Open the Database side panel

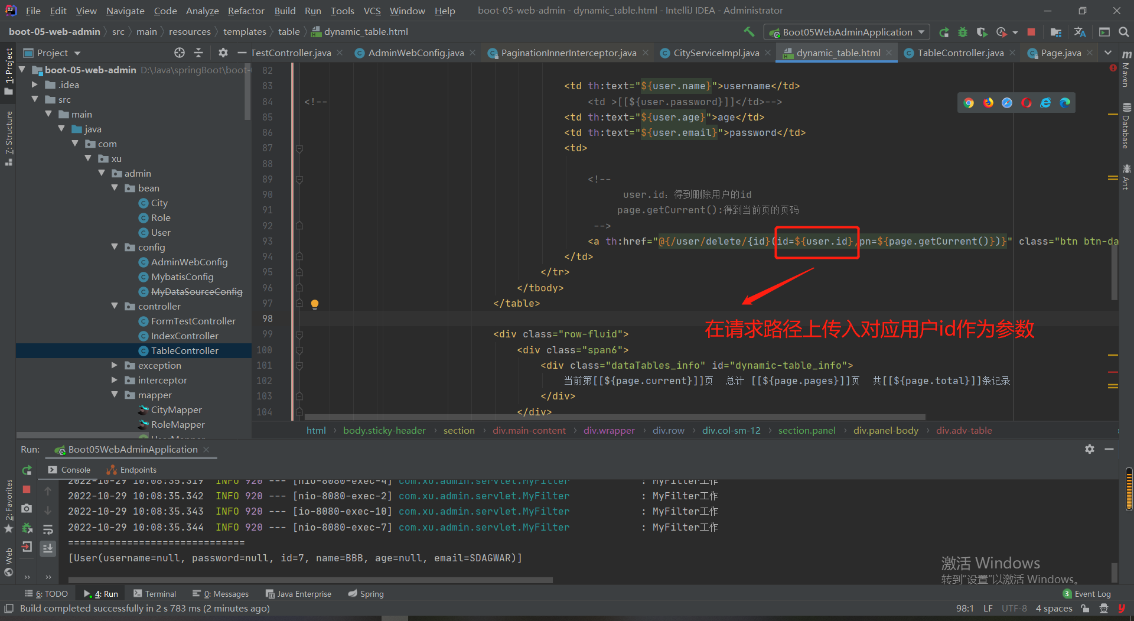point(1126,126)
